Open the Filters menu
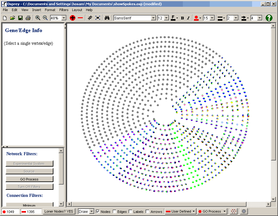This screenshot has height=216, width=278. click(64, 10)
